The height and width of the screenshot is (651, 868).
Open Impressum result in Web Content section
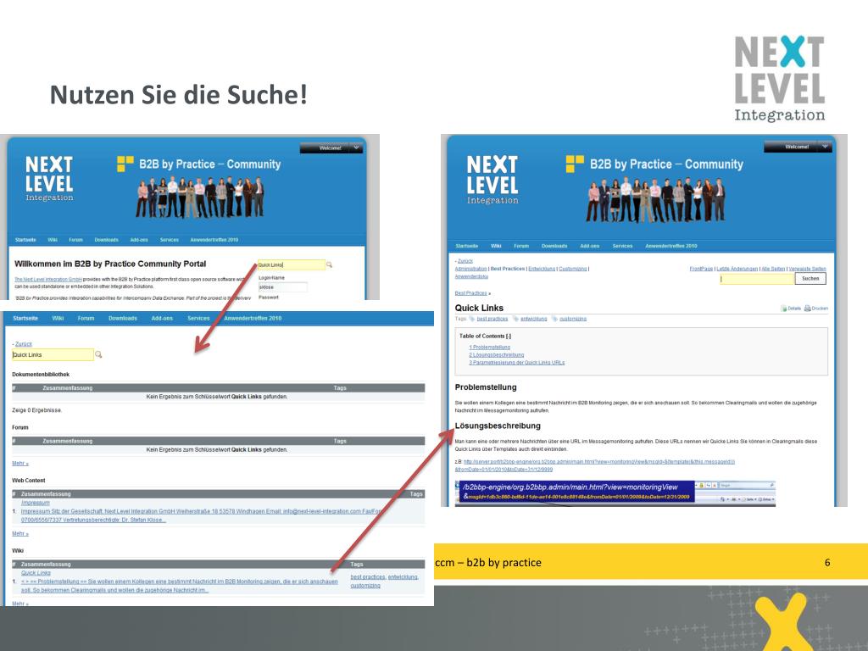(x=36, y=503)
